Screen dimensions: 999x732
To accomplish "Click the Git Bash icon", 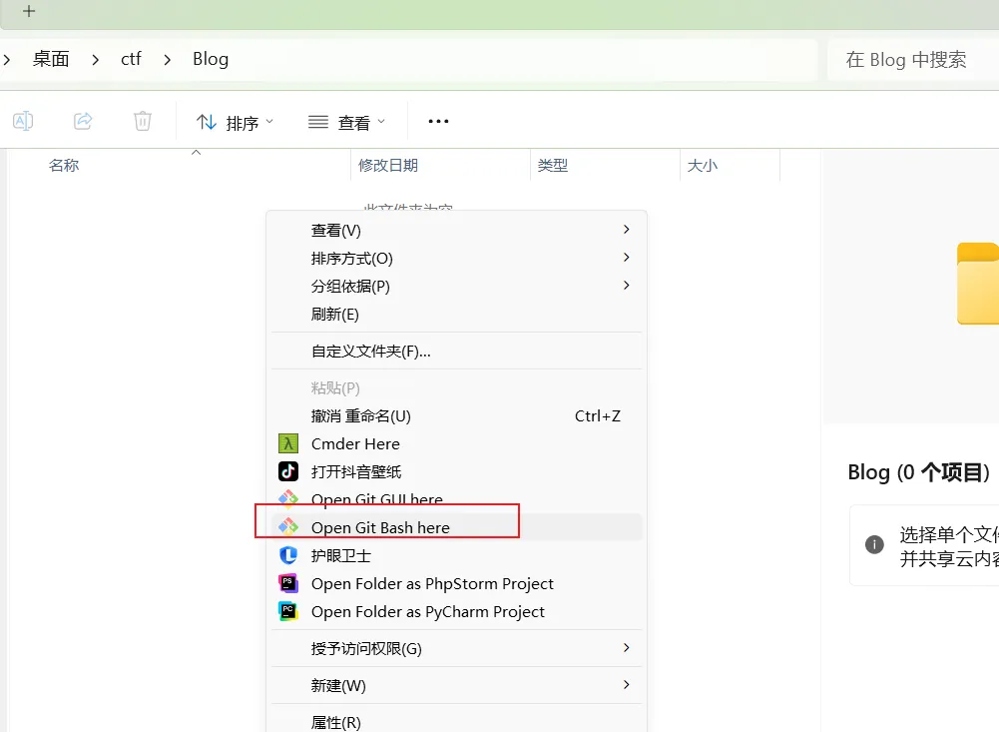I will [x=288, y=527].
